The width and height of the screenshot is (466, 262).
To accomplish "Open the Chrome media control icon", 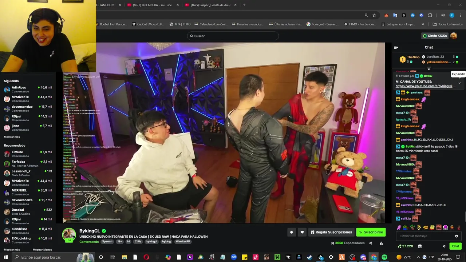I will (443, 15).
